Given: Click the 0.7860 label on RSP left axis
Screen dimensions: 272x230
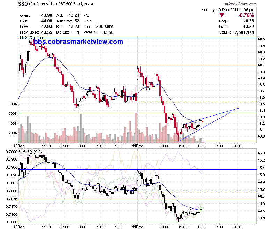Looking at the screenshot, I should [12, 222].
